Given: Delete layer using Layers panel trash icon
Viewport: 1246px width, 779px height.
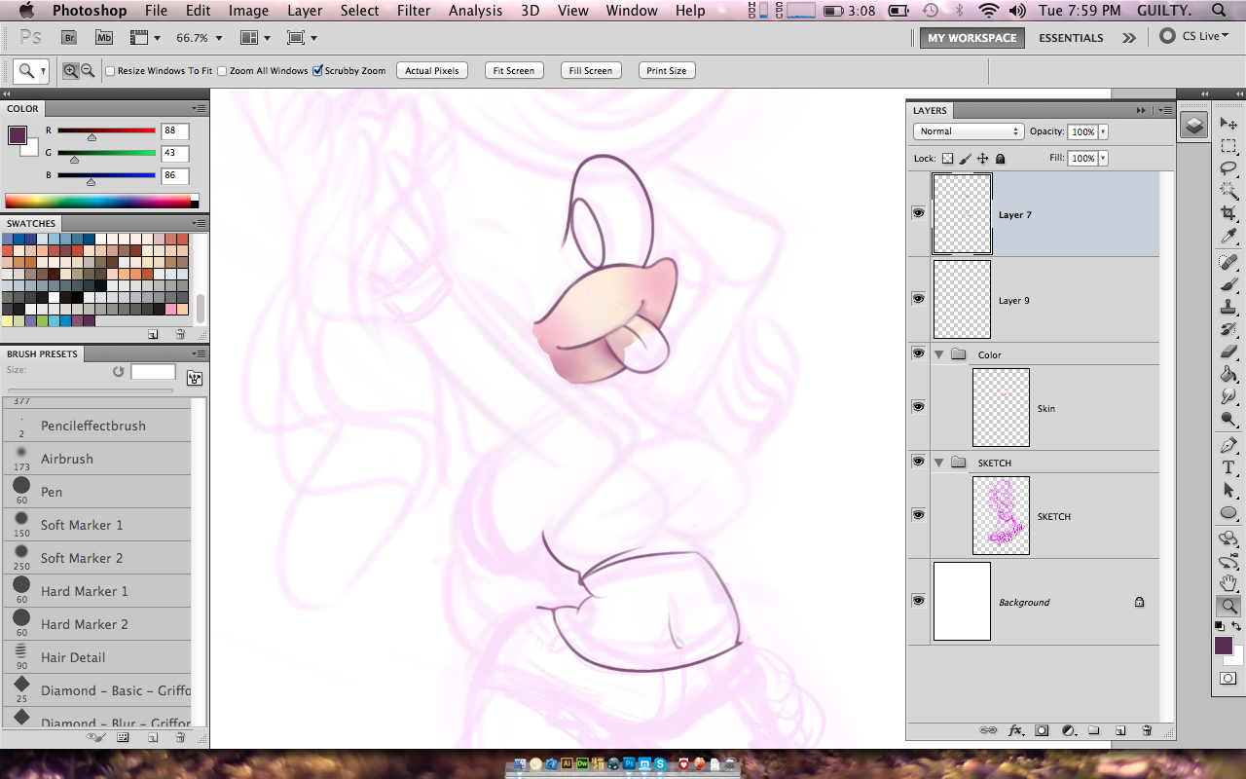Looking at the screenshot, I should coord(1147,729).
